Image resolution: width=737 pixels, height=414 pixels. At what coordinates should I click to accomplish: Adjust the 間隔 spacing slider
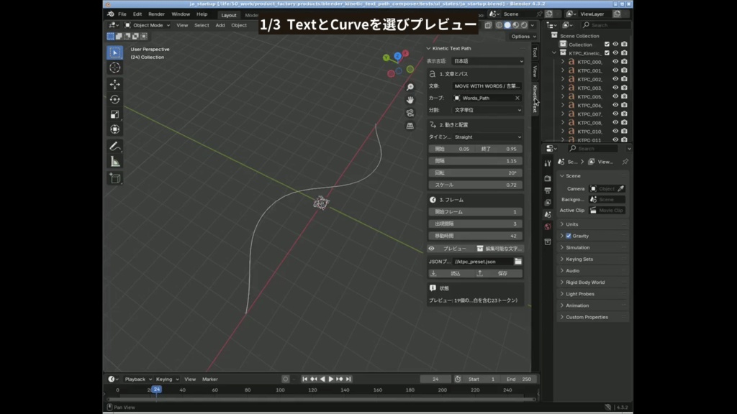coord(475,161)
